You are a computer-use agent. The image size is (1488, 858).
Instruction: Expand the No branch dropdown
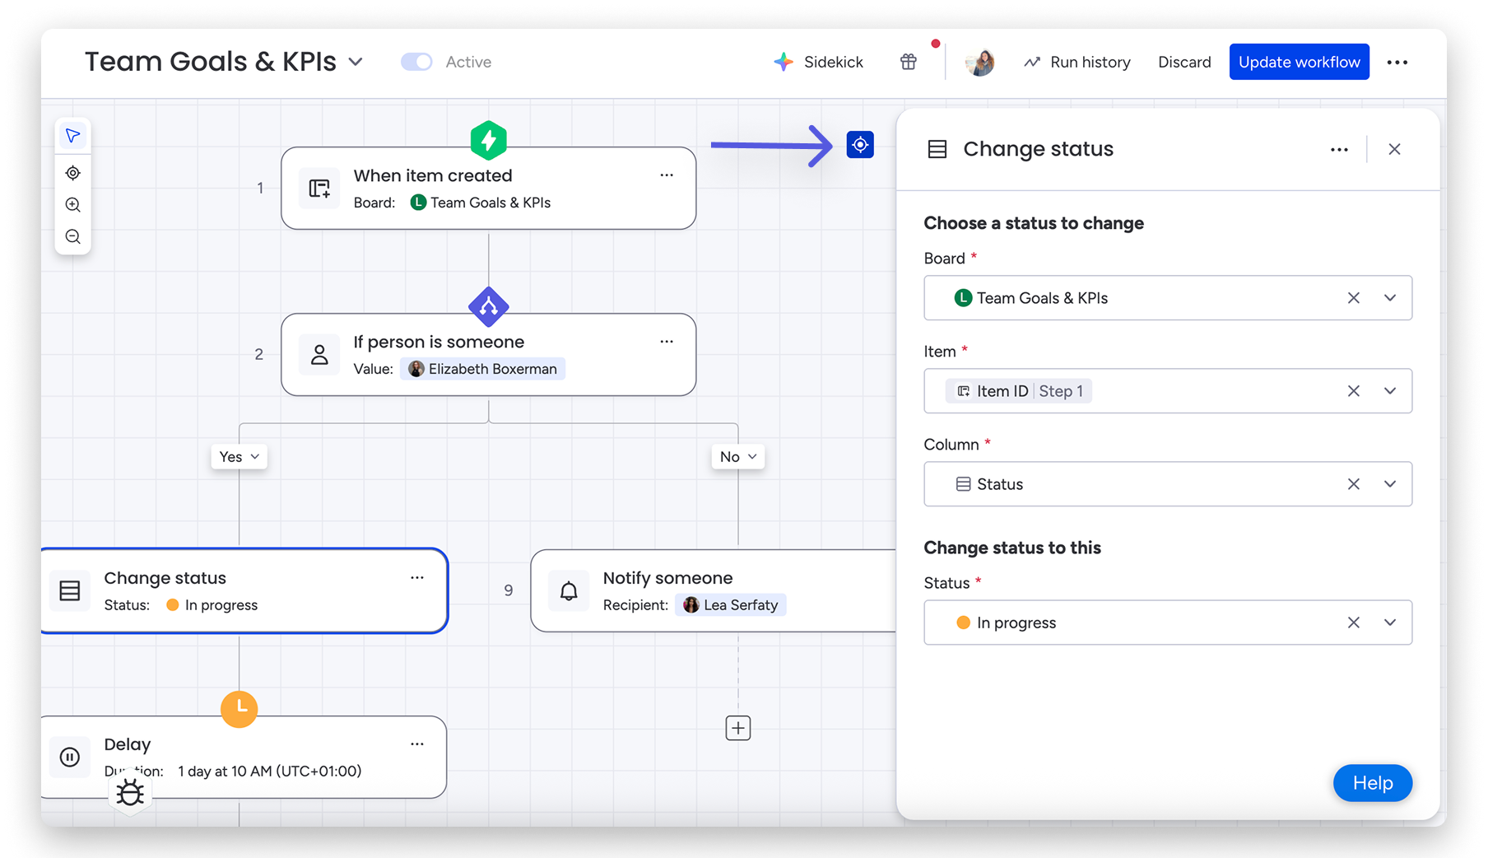pos(737,457)
